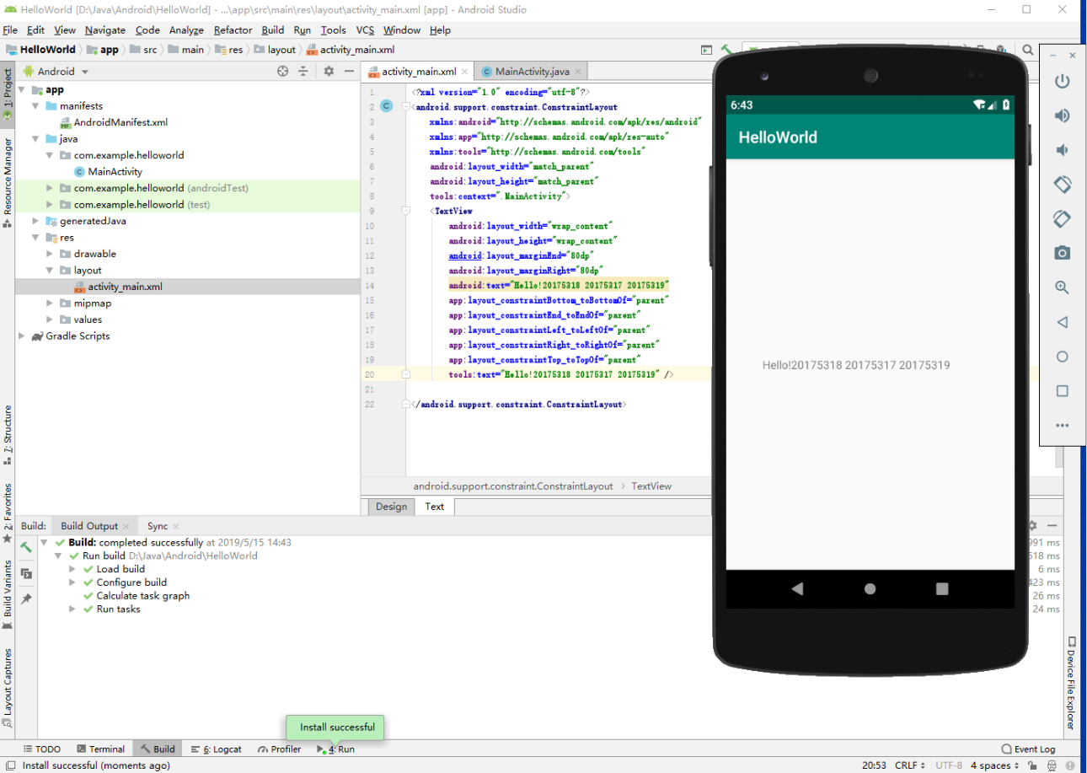Click TextView in editor breadcrumb
The width and height of the screenshot is (1087, 773).
651,486
